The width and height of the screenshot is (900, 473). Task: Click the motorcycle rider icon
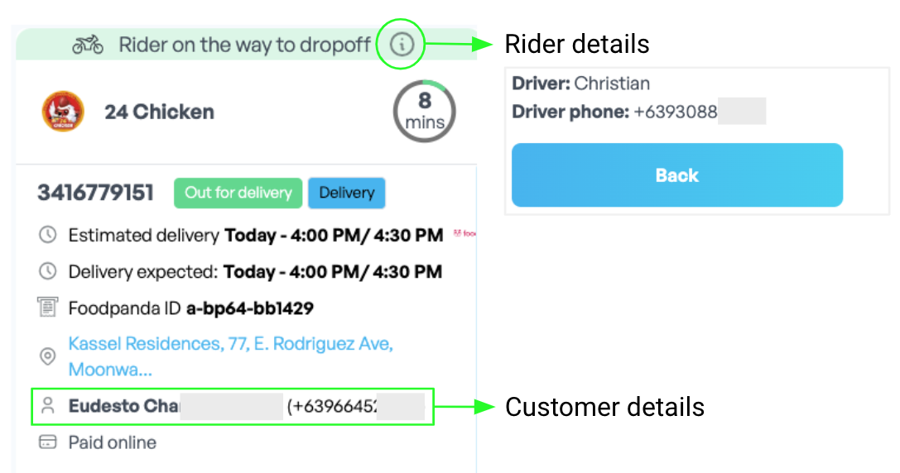click(88, 44)
